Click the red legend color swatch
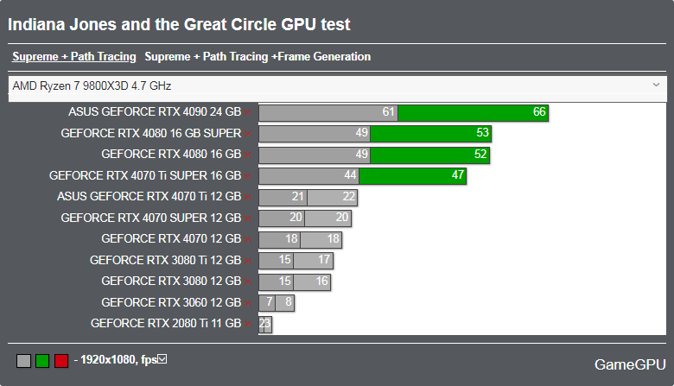The height and width of the screenshot is (386, 674). (61, 361)
